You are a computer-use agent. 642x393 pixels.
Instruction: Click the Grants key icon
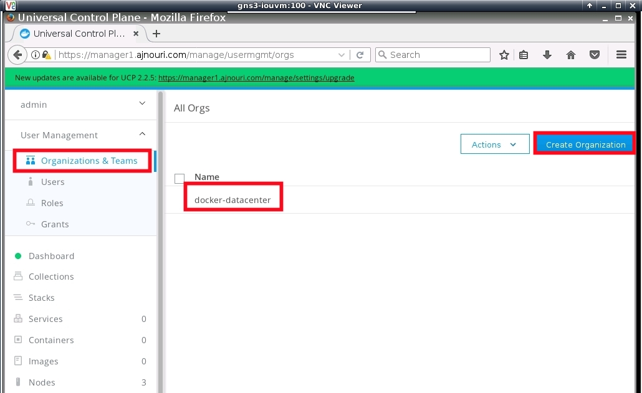[x=31, y=224]
